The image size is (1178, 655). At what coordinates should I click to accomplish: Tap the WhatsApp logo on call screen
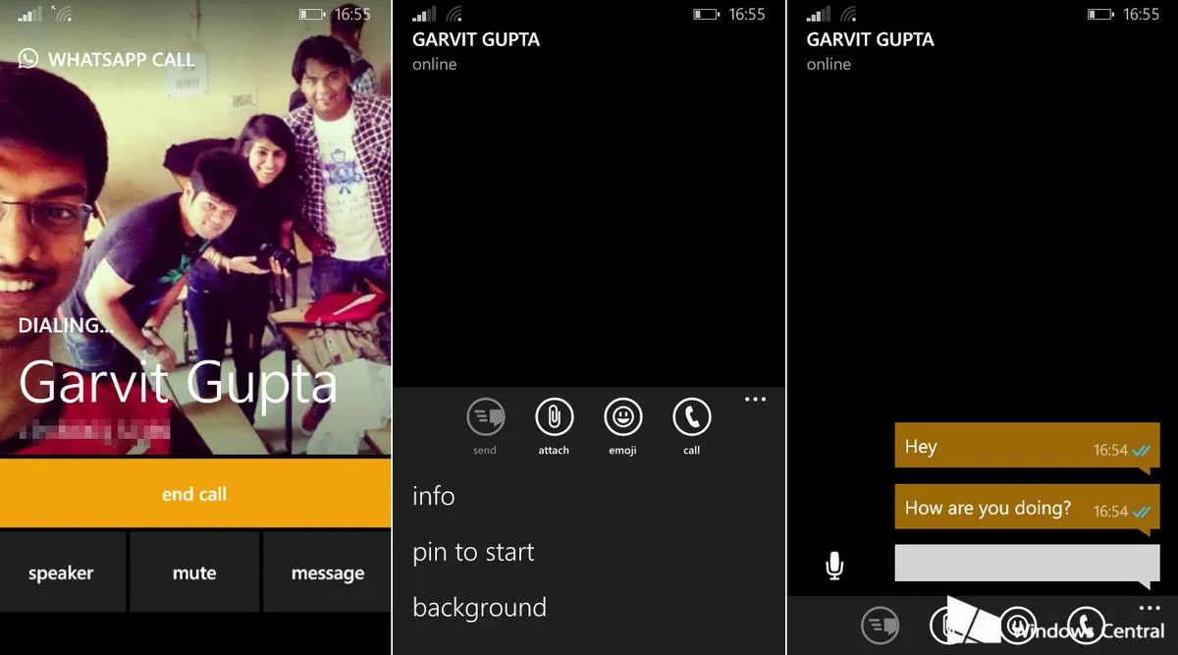click(x=28, y=58)
